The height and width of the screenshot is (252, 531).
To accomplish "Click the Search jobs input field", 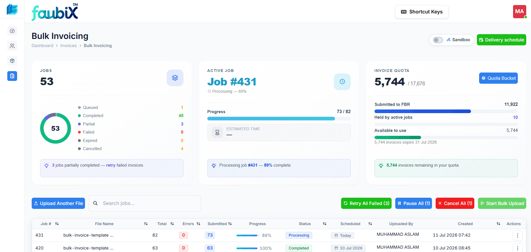I will [145, 203].
